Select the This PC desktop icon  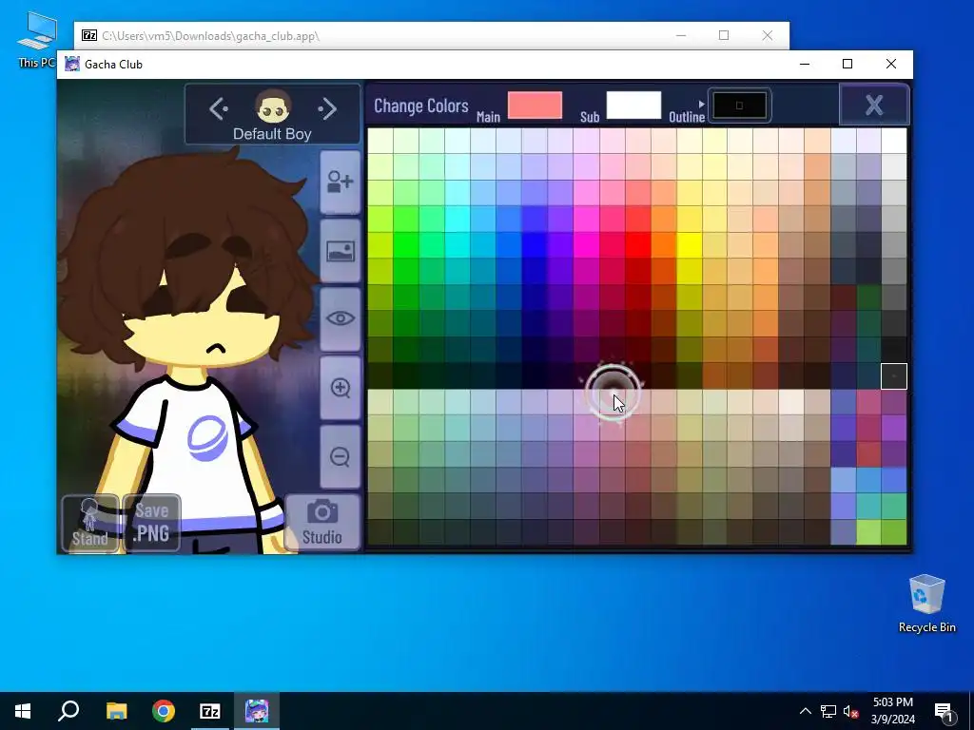[37, 40]
